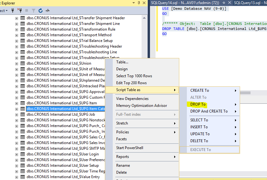Select Table... in the context menu
Viewport: 267px width, 180px height.
(142, 62)
